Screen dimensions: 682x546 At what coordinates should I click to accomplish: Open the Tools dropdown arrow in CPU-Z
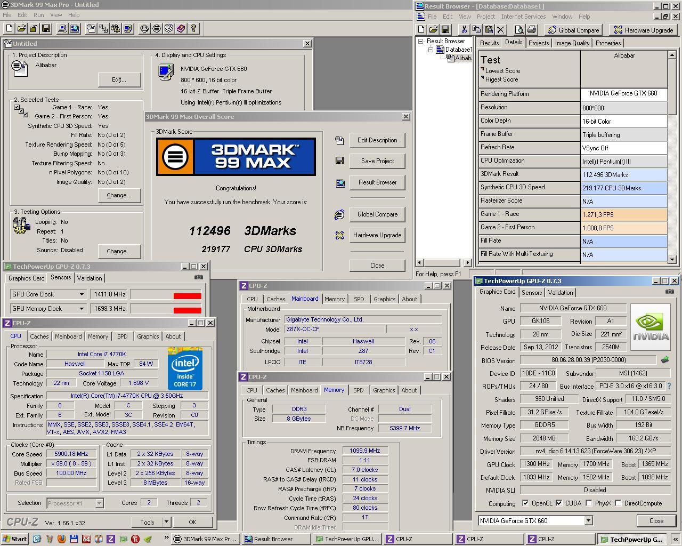pyautogui.click(x=166, y=522)
